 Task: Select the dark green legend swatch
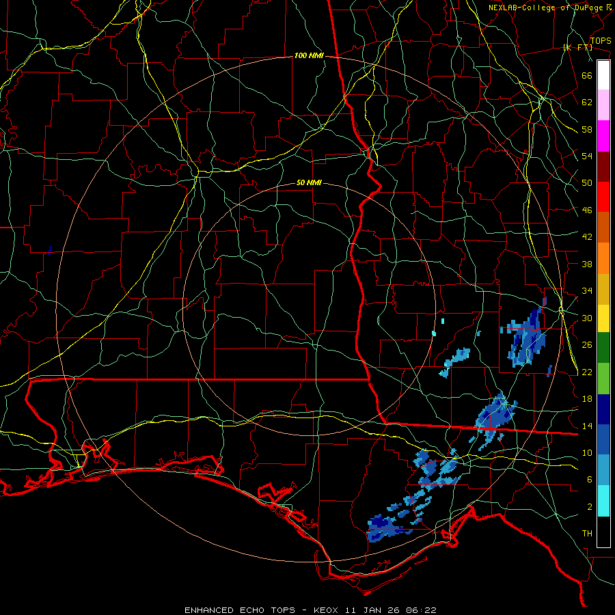pos(603,348)
